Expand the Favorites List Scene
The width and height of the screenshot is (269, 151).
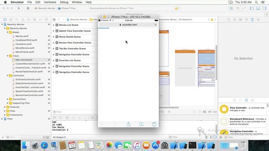53,60
